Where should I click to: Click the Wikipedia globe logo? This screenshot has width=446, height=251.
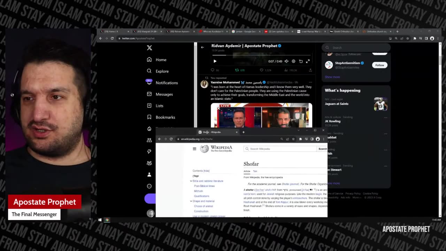point(204,149)
